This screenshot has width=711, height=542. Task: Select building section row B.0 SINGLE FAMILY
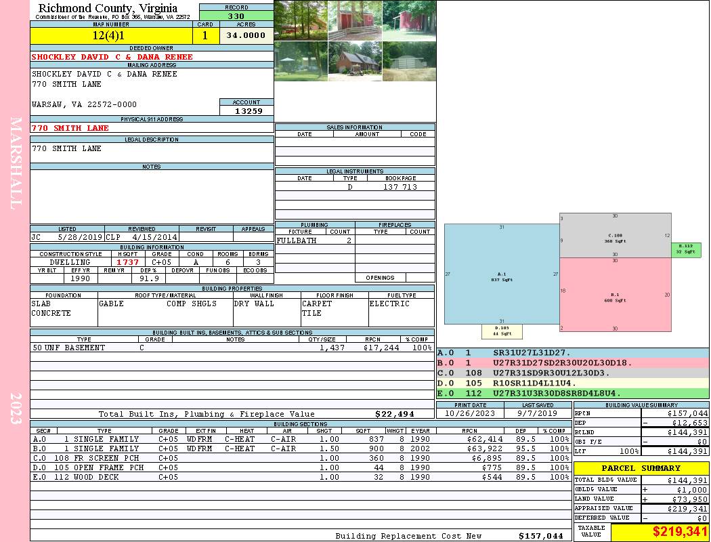[301, 449]
